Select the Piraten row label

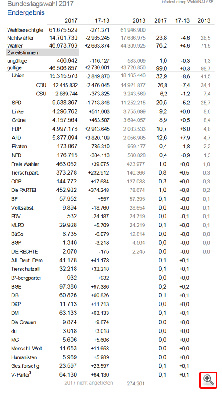(19, 147)
